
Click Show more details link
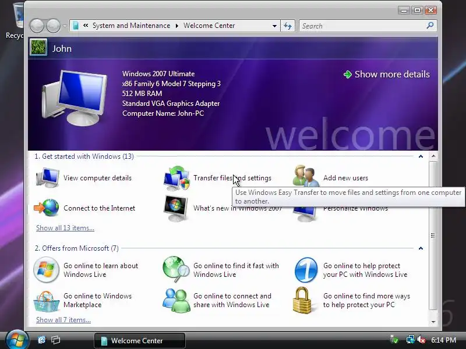[392, 74]
